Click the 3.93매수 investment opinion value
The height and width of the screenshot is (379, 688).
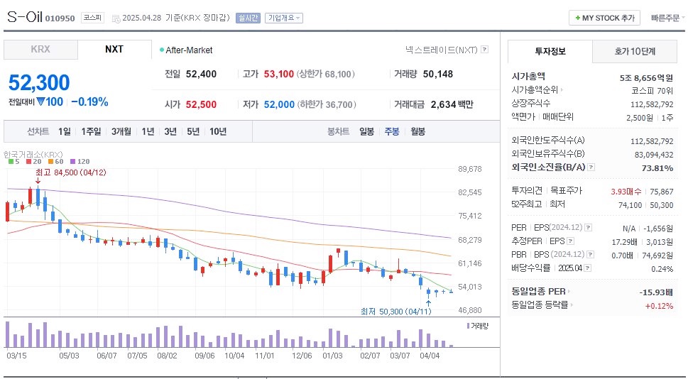(626, 192)
